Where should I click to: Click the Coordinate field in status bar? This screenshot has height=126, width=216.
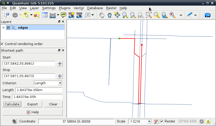76,121
